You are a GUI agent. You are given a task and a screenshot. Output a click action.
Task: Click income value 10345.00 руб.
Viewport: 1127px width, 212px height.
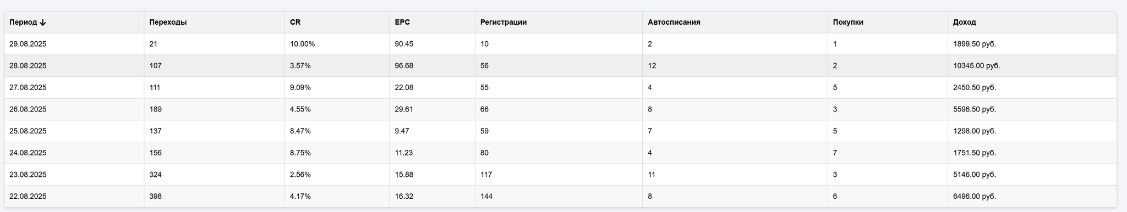click(977, 66)
